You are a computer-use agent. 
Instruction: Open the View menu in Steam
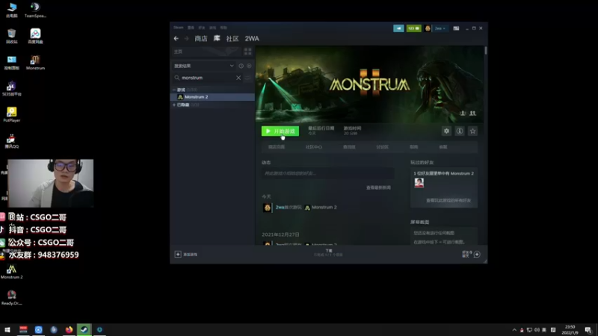tap(191, 28)
